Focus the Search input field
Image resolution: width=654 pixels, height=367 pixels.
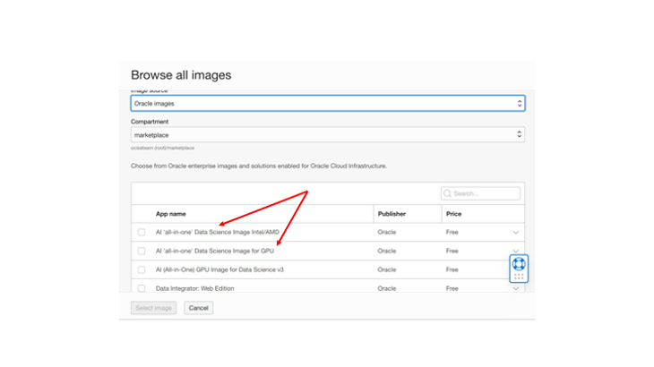coord(480,193)
